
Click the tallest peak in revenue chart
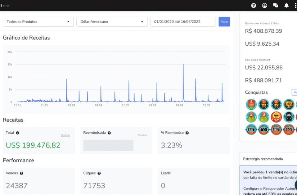click(183, 65)
